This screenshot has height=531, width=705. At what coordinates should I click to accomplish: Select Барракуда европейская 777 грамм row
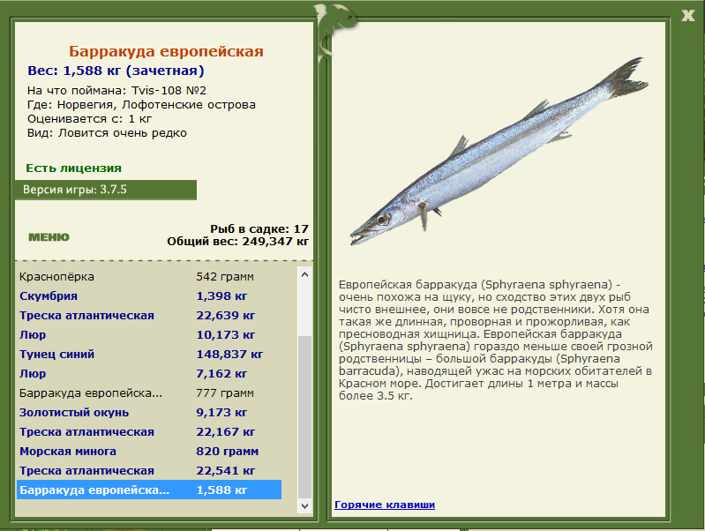(149, 393)
